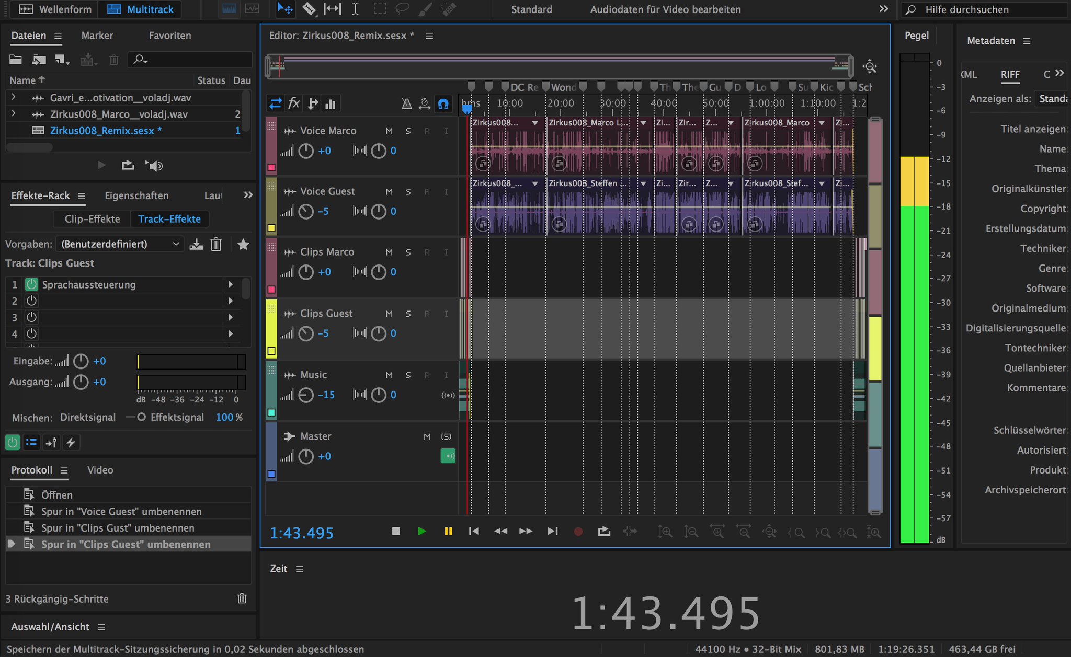The width and height of the screenshot is (1071, 657).
Task: Open Dateien panel menu icon
Action: 58,36
